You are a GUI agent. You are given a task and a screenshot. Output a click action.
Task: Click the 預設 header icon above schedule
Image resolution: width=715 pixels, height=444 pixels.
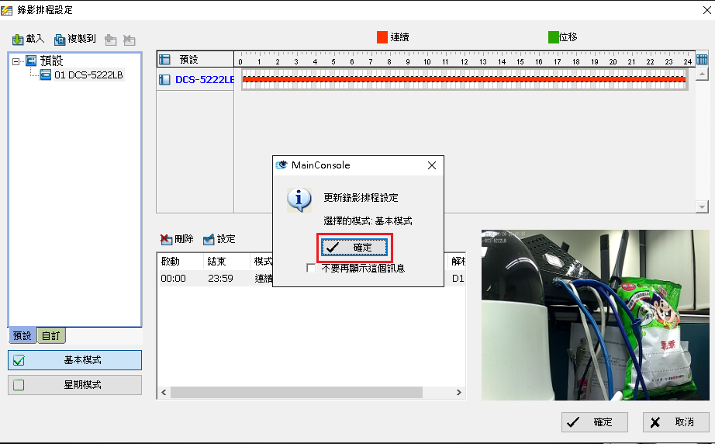click(x=164, y=59)
